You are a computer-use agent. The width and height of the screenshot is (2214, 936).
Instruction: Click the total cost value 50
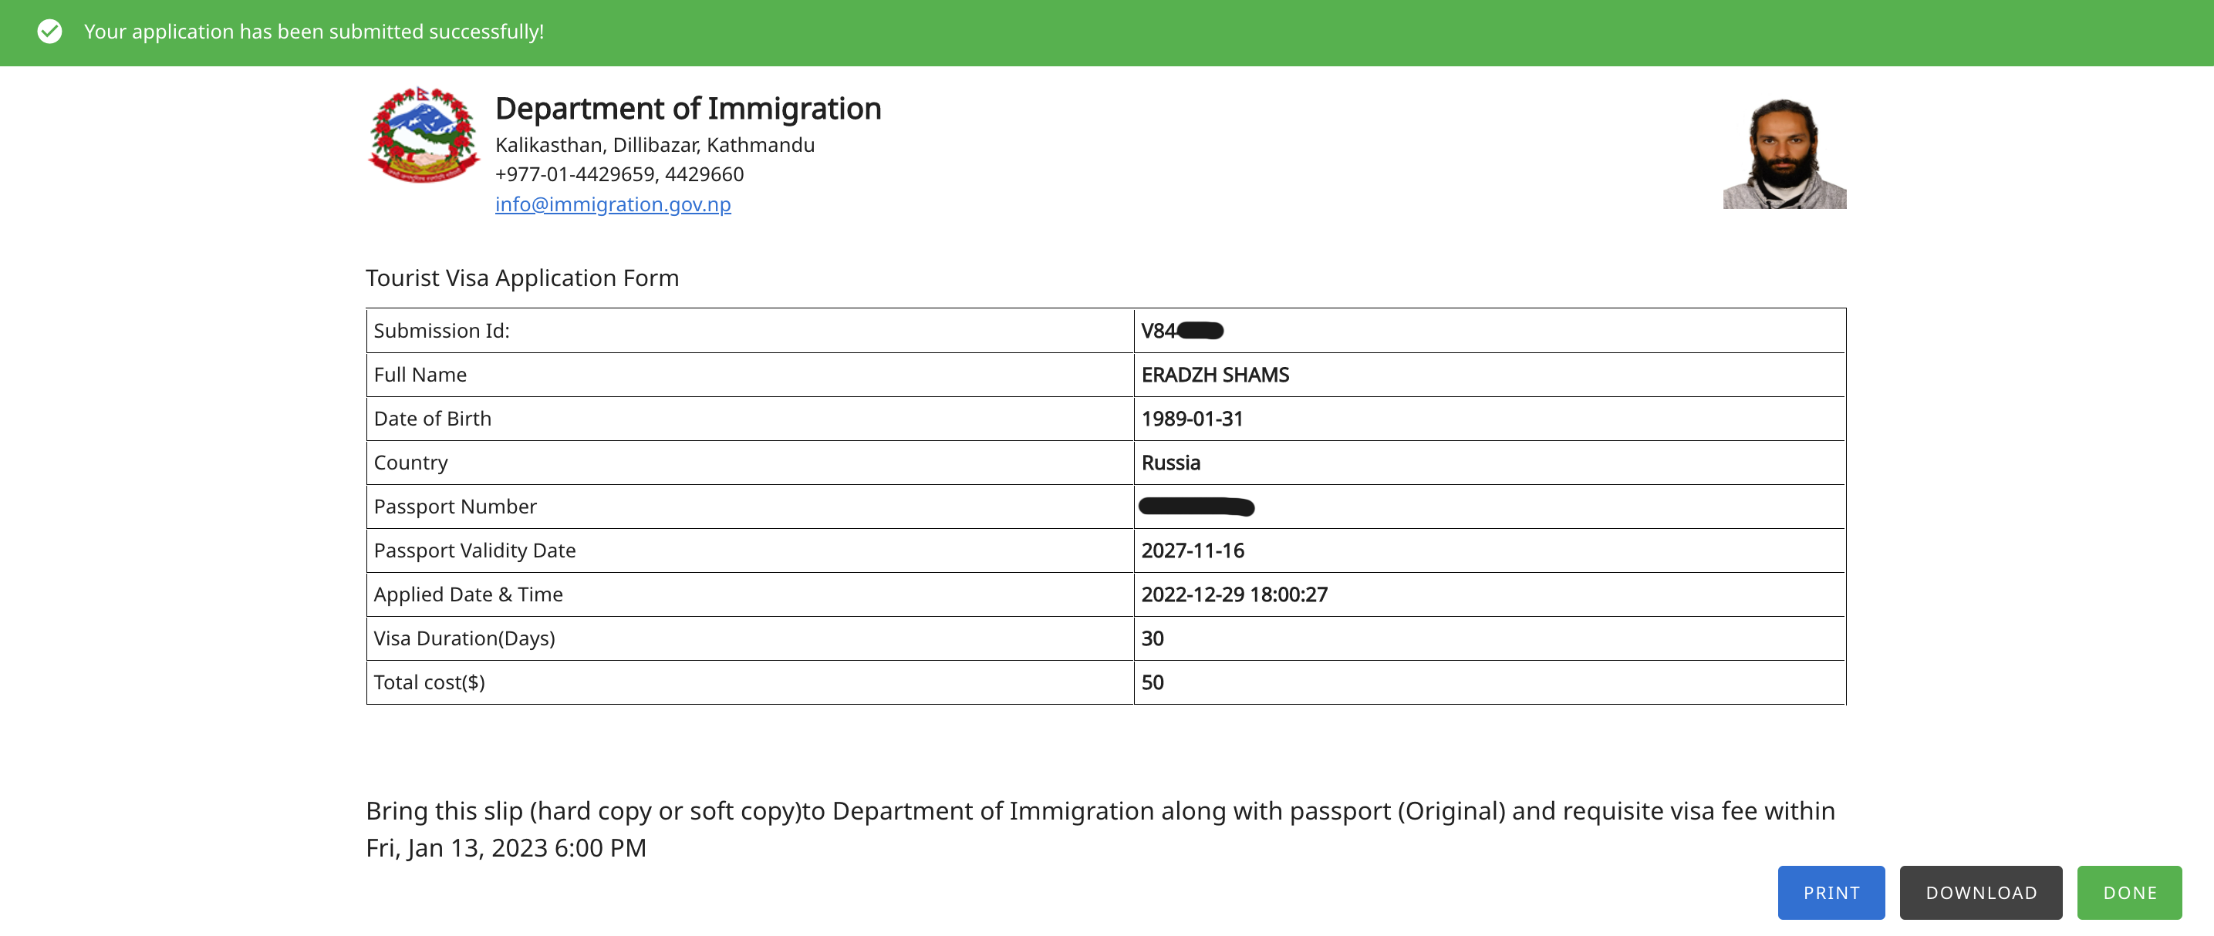click(1152, 682)
